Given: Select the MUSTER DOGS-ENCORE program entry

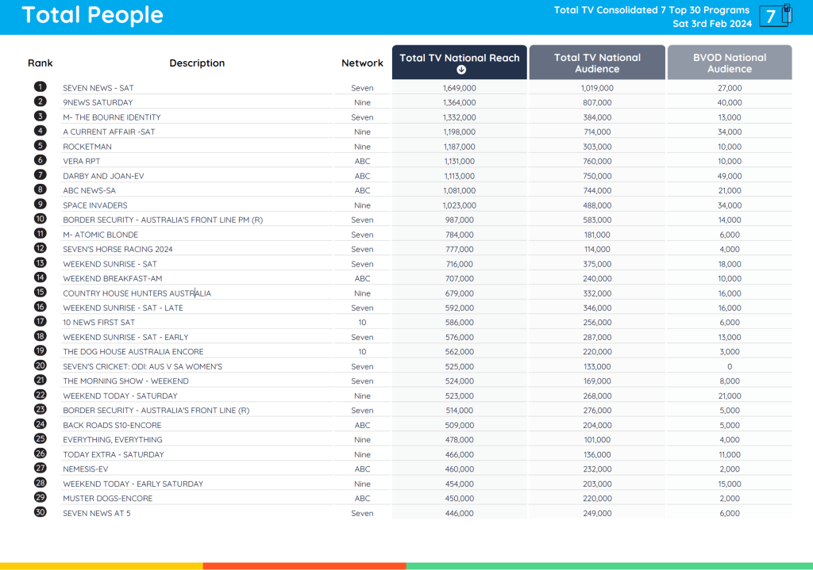Looking at the screenshot, I should [x=107, y=499].
